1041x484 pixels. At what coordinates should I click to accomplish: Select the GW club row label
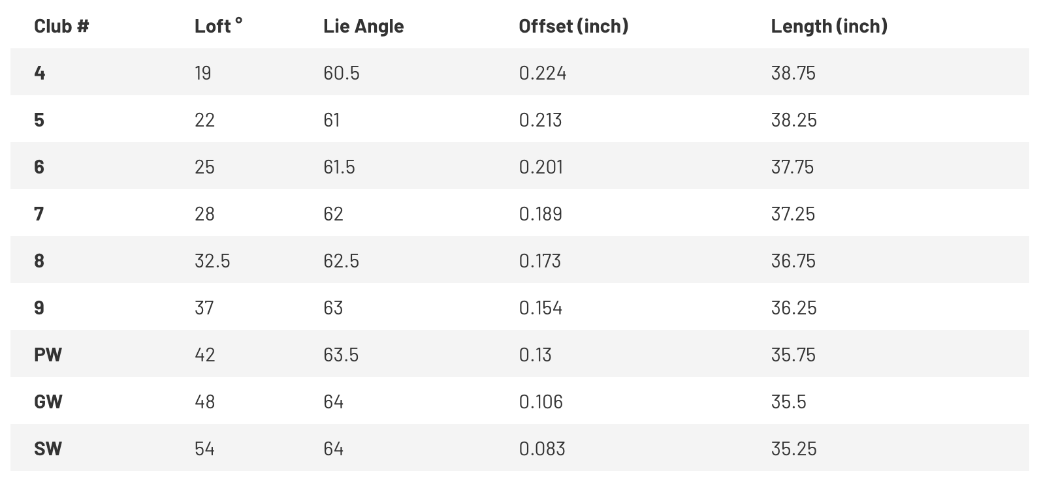click(x=48, y=402)
